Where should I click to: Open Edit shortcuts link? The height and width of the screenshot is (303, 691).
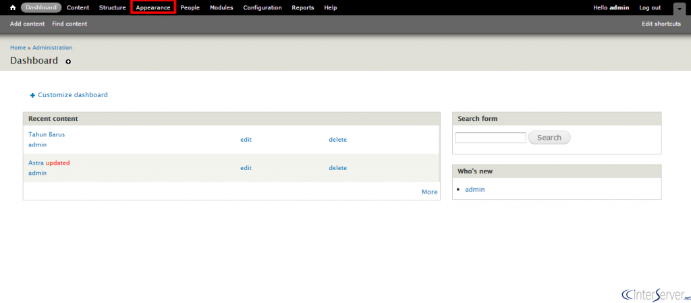click(661, 24)
